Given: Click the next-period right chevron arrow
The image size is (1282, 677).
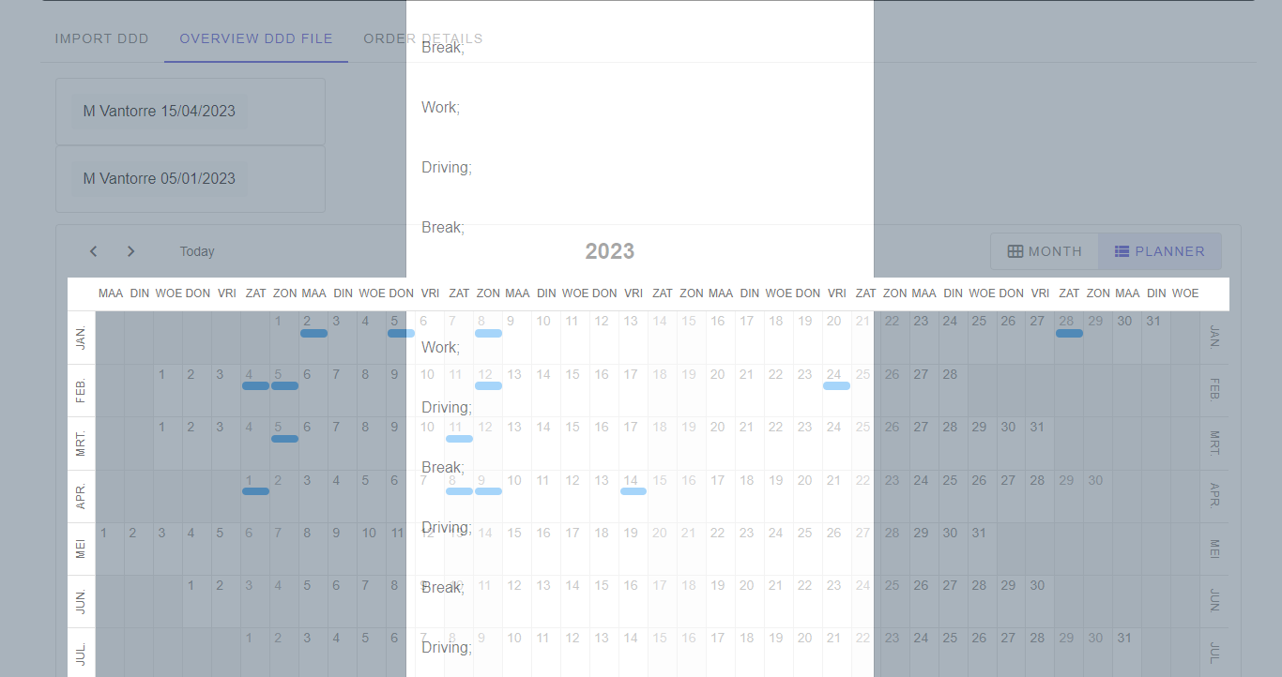Looking at the screenshot, I should [130, 250].
